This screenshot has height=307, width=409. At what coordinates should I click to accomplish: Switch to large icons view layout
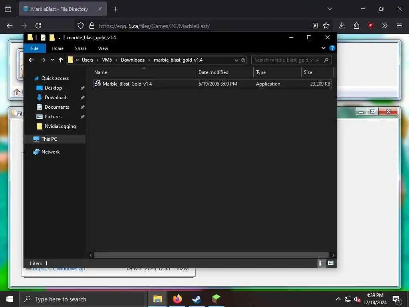point(330,263)
